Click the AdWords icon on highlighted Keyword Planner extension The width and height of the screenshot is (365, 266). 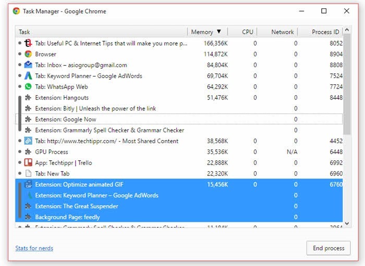point(30,195)
